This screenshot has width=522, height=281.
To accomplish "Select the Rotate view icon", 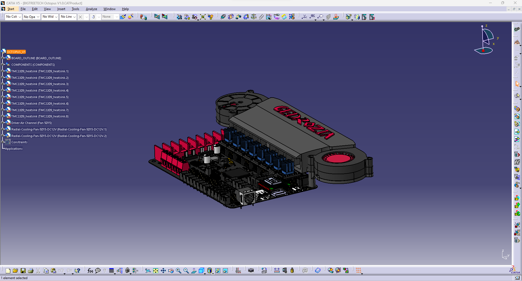I will pyautogui.click(x=171, y=271).
